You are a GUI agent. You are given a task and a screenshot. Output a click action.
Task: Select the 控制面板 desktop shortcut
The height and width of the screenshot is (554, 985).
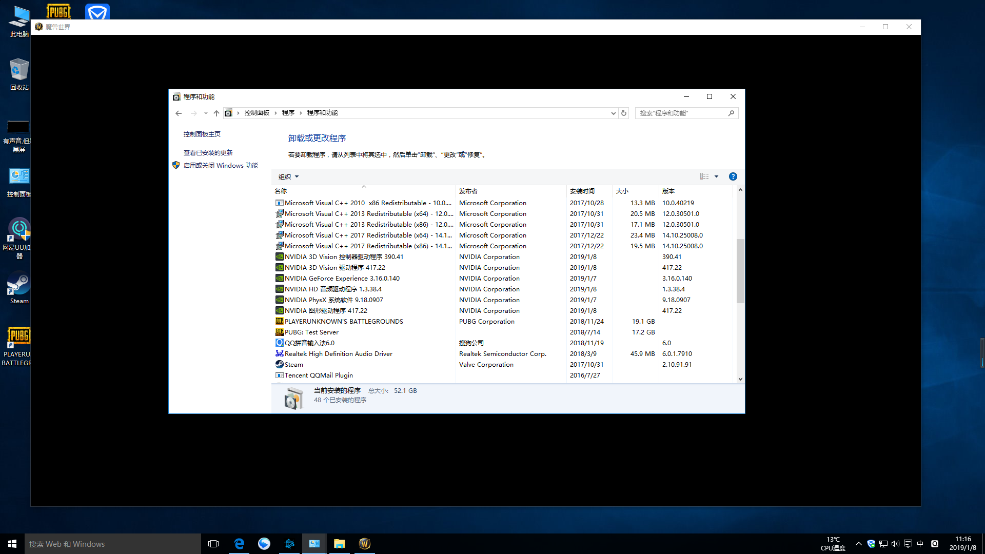point(19,183)
